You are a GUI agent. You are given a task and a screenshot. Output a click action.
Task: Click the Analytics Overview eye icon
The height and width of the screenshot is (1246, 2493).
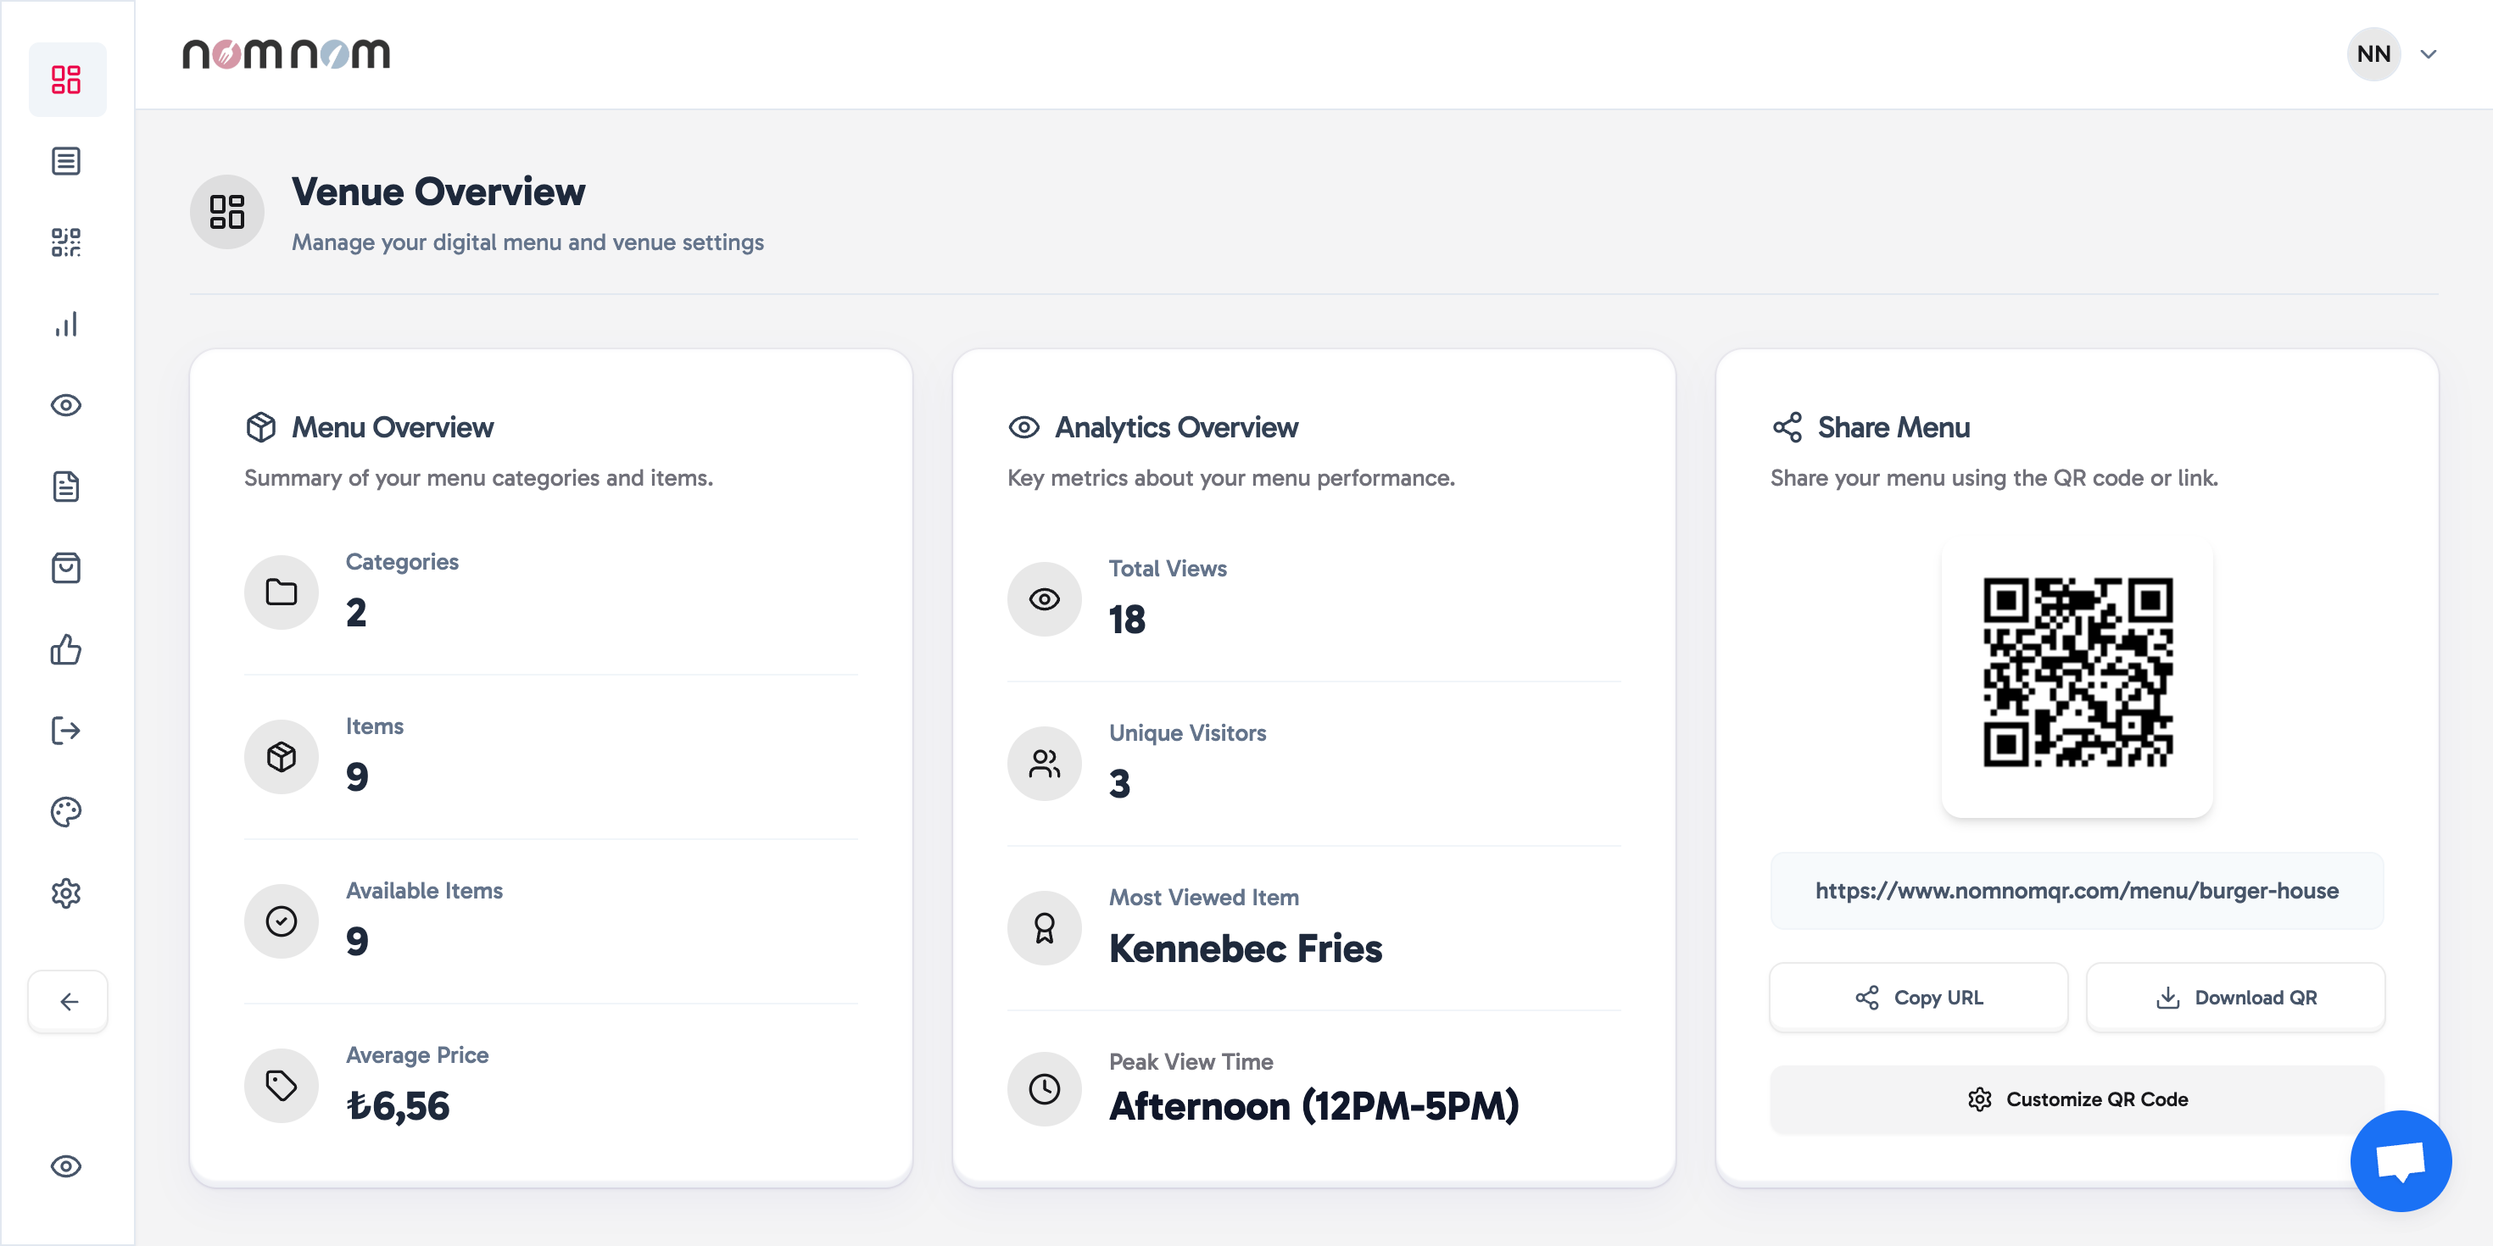pos(1024,426)
